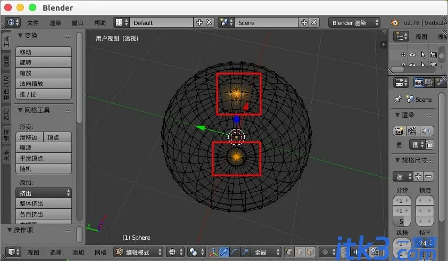Viewport: 448px width, 261px height.
Task: Open the 选择 menu in viewport header
Action: click(x=55, y=252)
